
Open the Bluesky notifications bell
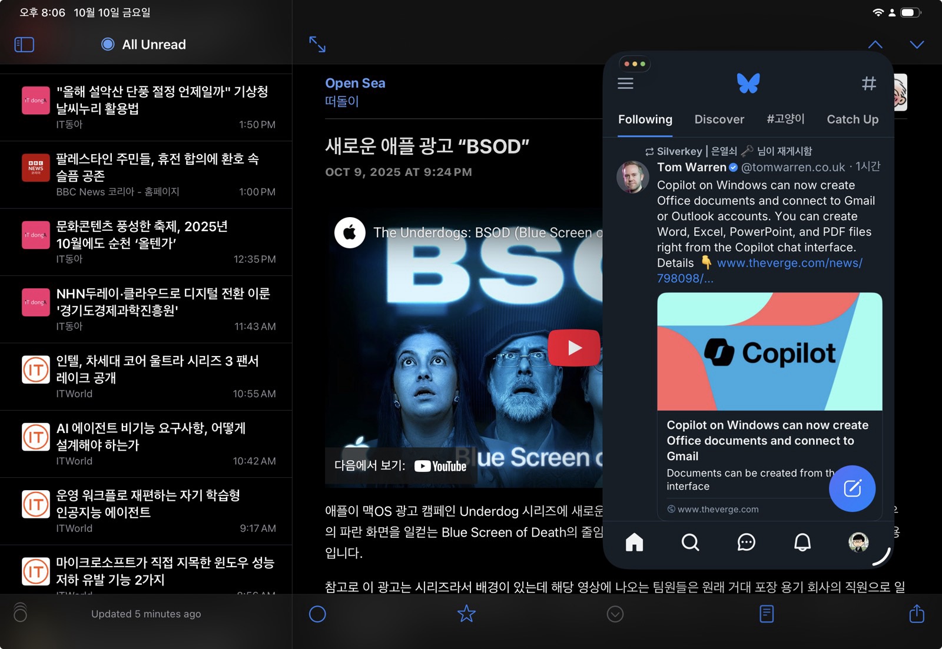pyautogui.click(x=802, y=542)
